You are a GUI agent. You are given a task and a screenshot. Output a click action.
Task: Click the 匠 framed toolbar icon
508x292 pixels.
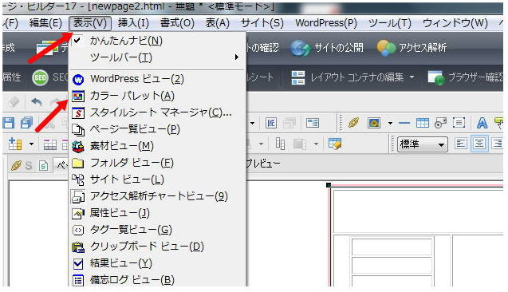[271, 123]
